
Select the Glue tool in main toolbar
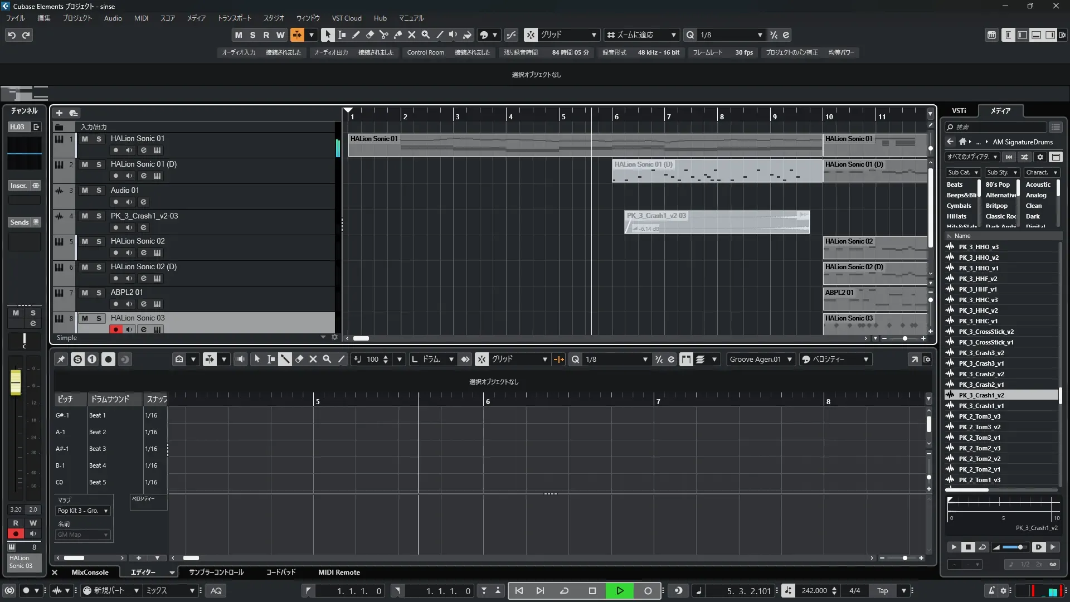coord(397,35)
